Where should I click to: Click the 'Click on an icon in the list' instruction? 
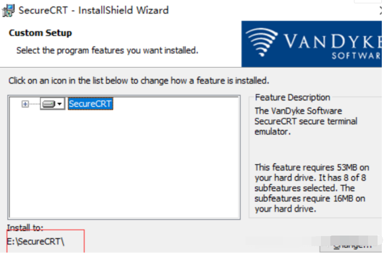[x=138, y=81]
